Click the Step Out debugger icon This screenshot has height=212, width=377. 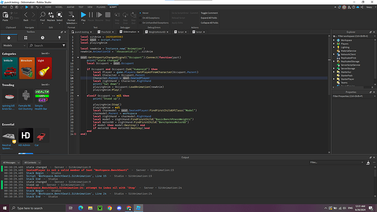pos(133,15)
